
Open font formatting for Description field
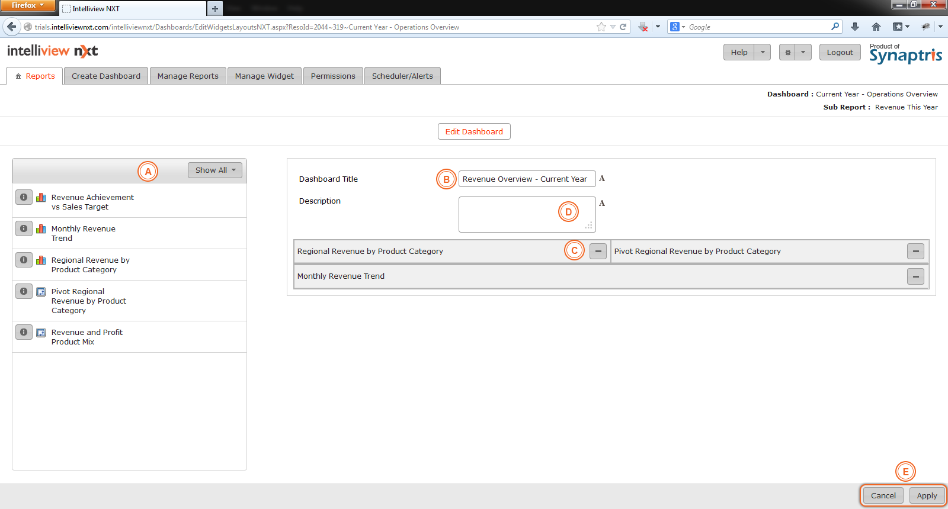tap(602, 204)
